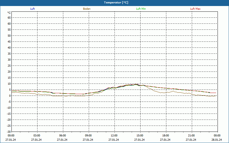Click the 65 value on the y-axis
The height and width of the screenshot is (143, 229).
click(x=9, y=18)
